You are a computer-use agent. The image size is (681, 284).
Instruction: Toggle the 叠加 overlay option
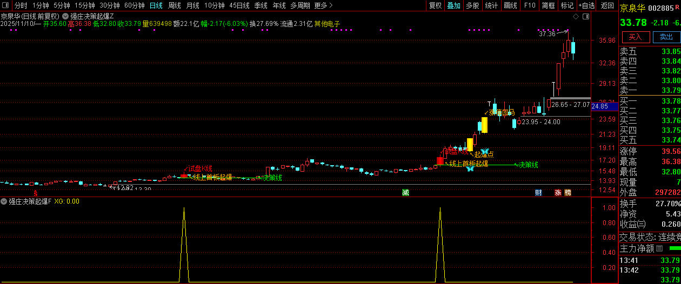point(453,5)
